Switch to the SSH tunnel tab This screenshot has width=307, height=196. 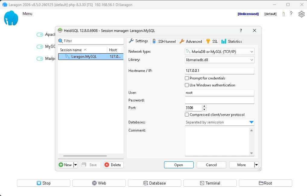click(x=164, y=41)
